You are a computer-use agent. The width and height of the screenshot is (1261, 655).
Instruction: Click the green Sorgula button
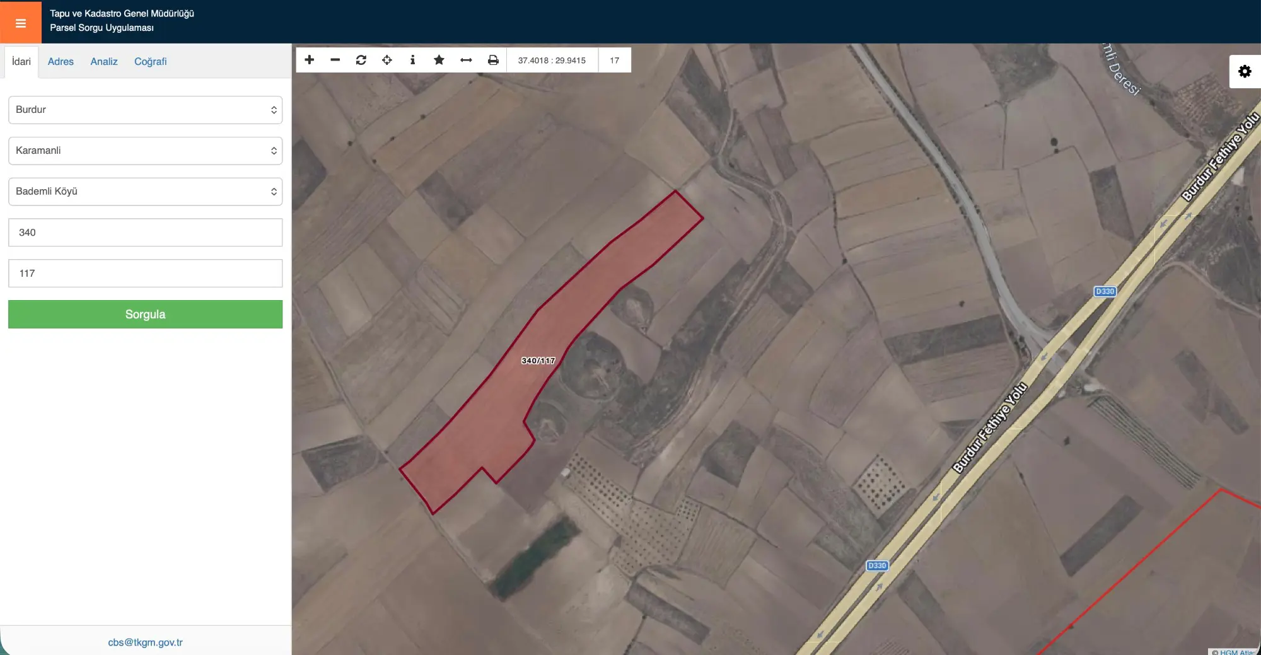point(145,314)
